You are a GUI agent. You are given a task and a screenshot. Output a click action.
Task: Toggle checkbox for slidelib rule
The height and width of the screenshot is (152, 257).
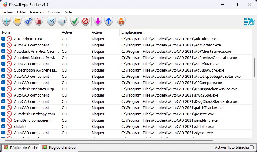click(x=4, y=126)
